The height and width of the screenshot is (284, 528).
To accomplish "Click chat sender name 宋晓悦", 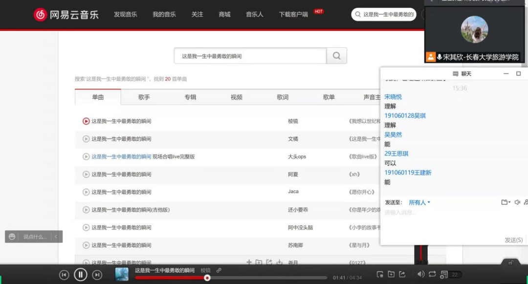I will click(393, 97).
